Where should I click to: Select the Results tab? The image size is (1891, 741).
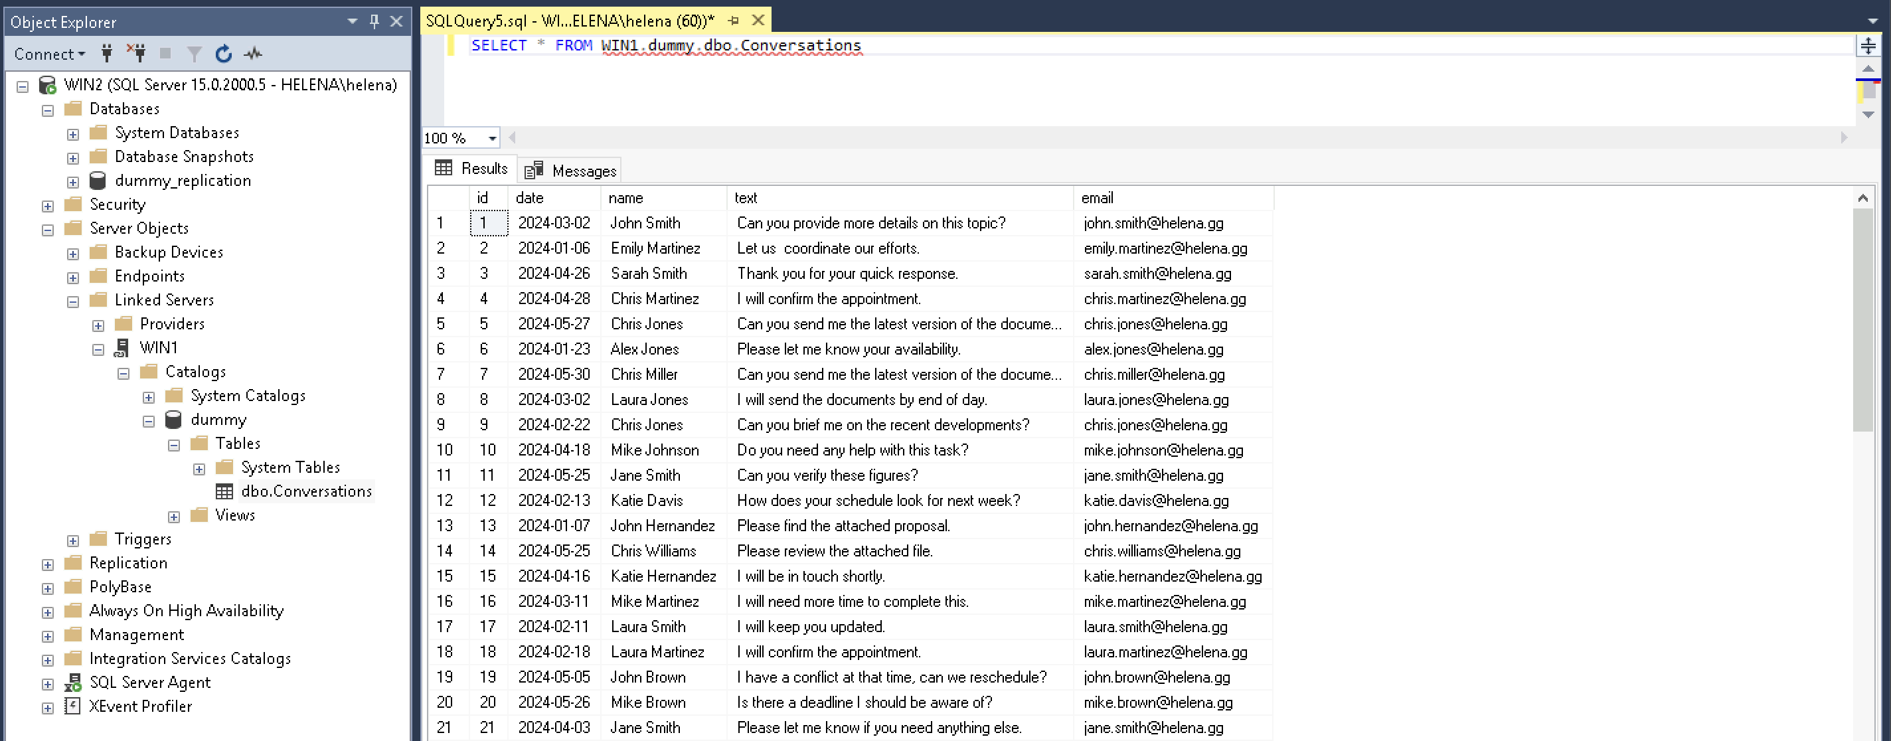click(x=471, y=169)
